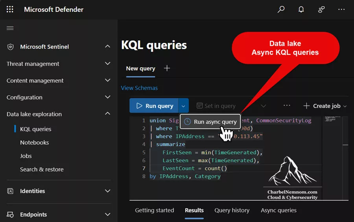Expand Content management
354x222 pixels.
[x=108, y=80]
